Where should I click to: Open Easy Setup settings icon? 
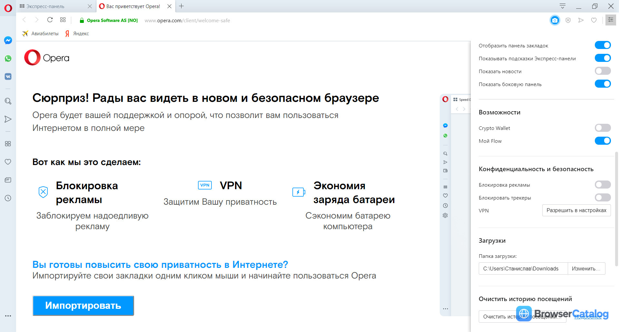click(611, 20)
